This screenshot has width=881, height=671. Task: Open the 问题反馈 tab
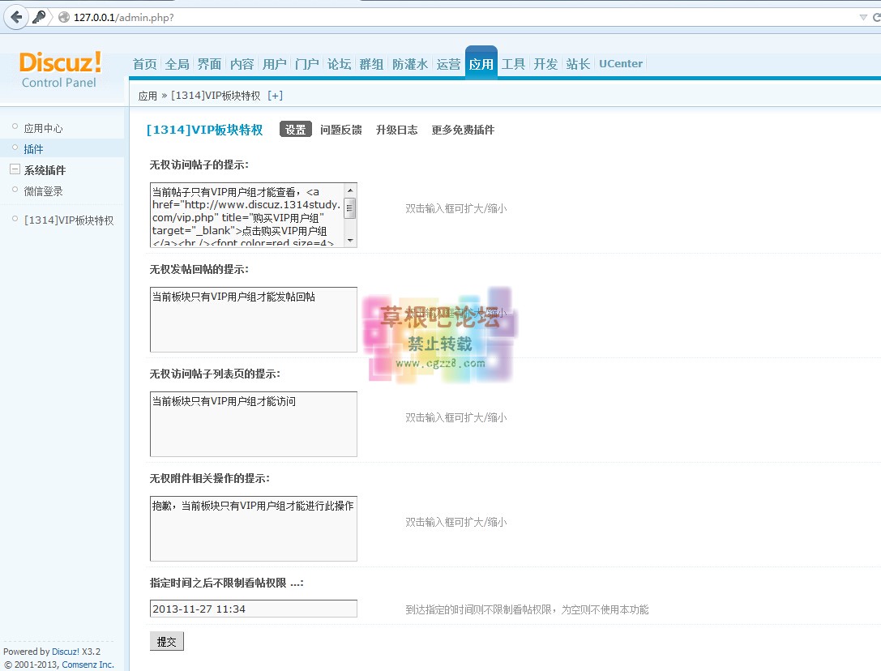tap(340, 130)
